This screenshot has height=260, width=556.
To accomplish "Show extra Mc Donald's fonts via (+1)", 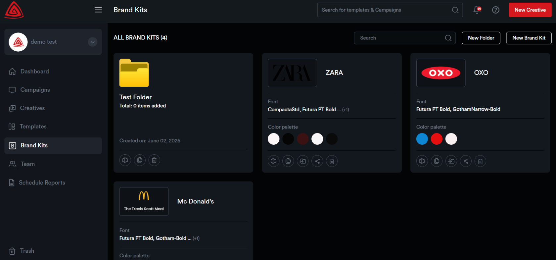I will pos(196,238).
